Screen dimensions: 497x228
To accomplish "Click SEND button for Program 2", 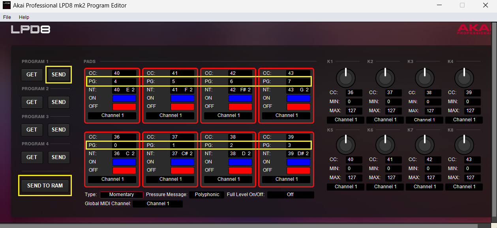I will pyautogui.click(x=59, y=102).
